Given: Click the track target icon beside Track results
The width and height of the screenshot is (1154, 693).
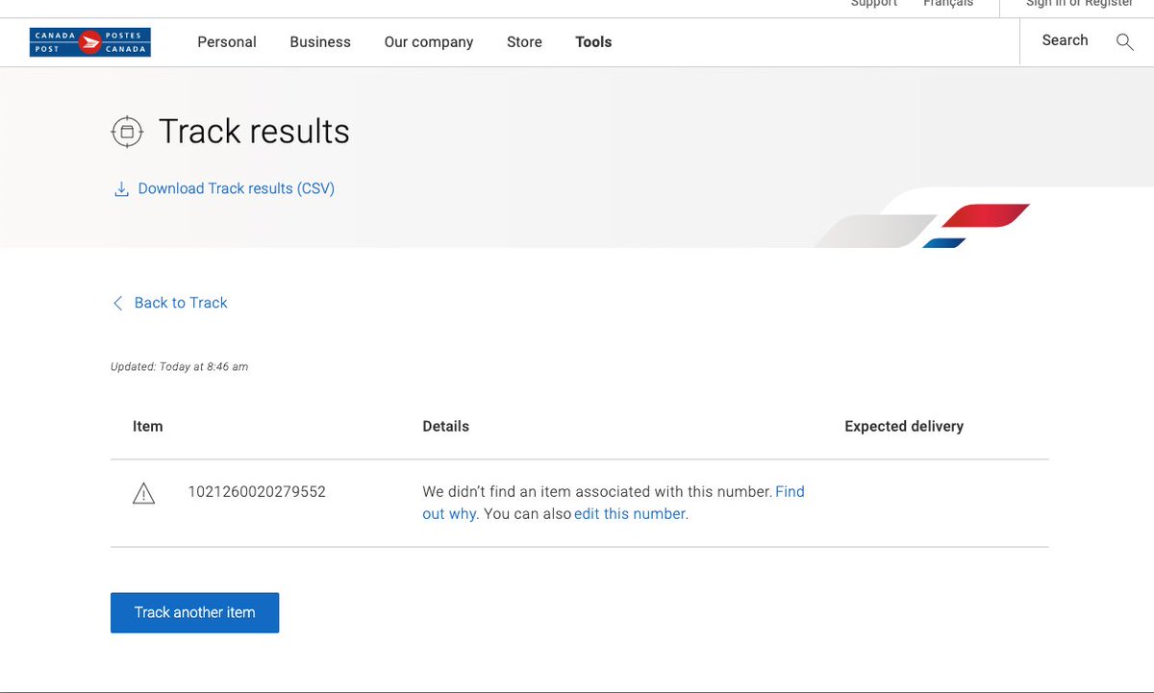Looking at the screenshot, I should [x=127, y=132].
